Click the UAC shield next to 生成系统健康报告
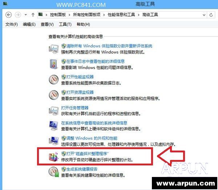The image size is (218, 190). (64, 169)
